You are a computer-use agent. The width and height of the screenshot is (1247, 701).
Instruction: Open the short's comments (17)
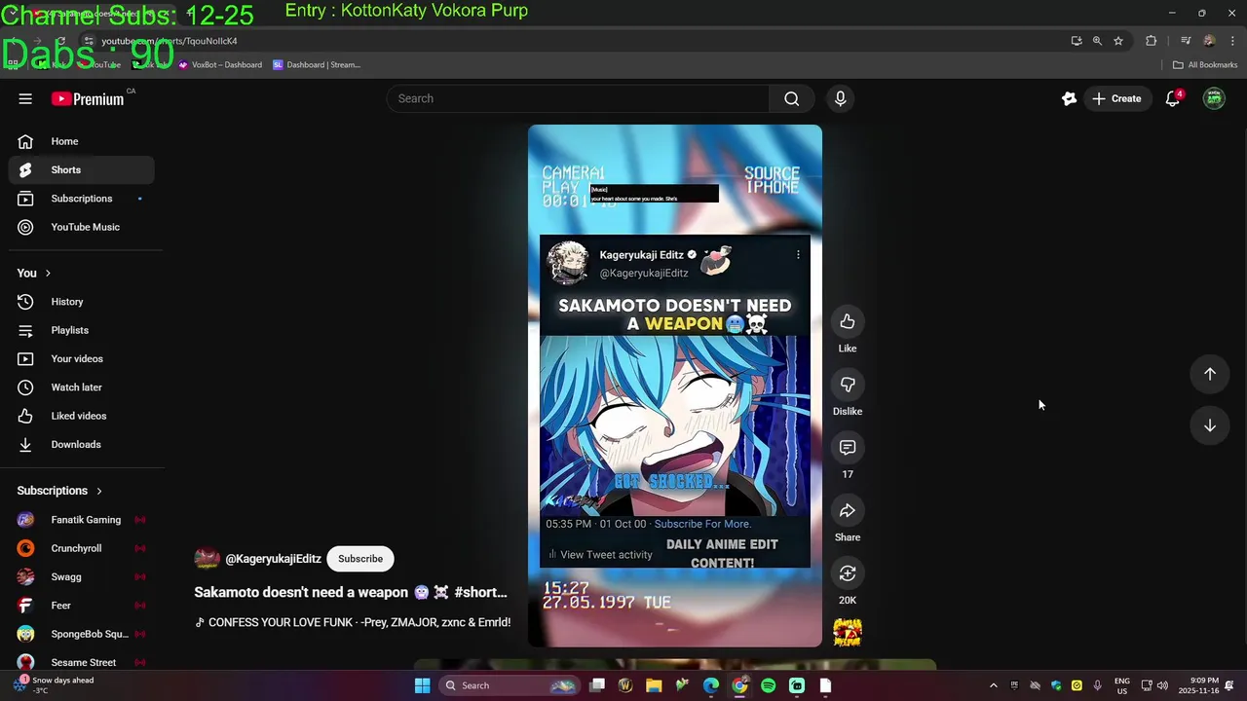click(x=848, y=448)
